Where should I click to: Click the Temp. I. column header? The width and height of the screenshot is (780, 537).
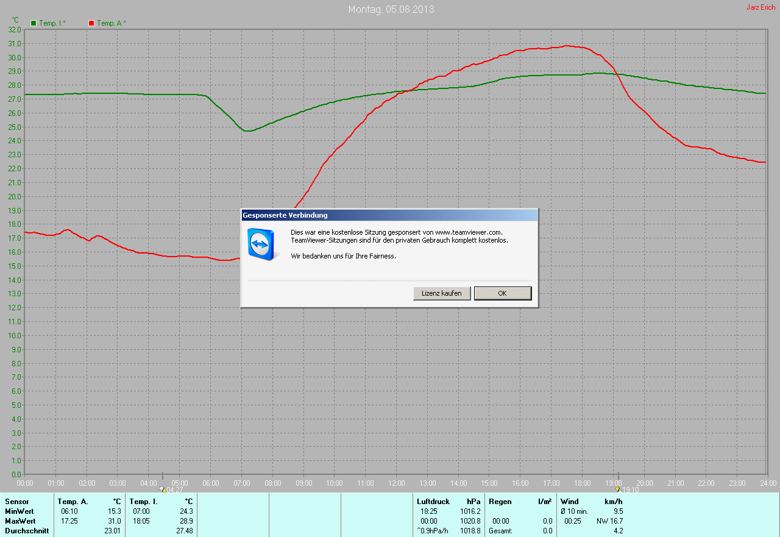tap(143, 502)
